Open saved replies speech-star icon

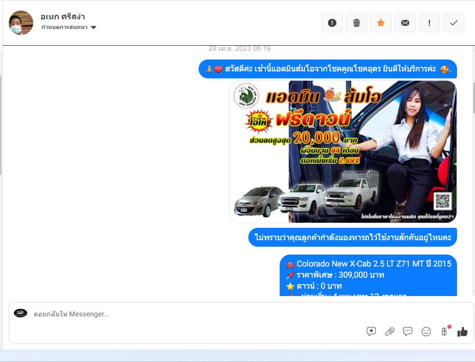tap(371, 332)
